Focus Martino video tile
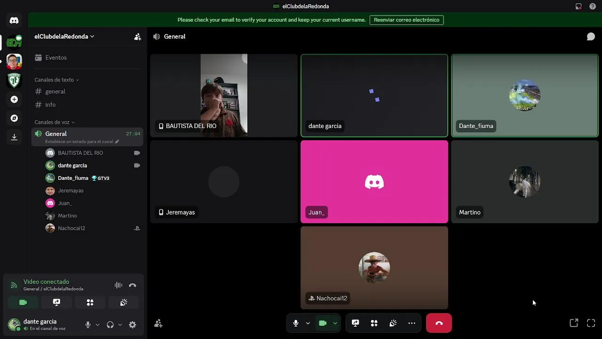This screenshot has height=339, width=602. click(x=525, y=182)
